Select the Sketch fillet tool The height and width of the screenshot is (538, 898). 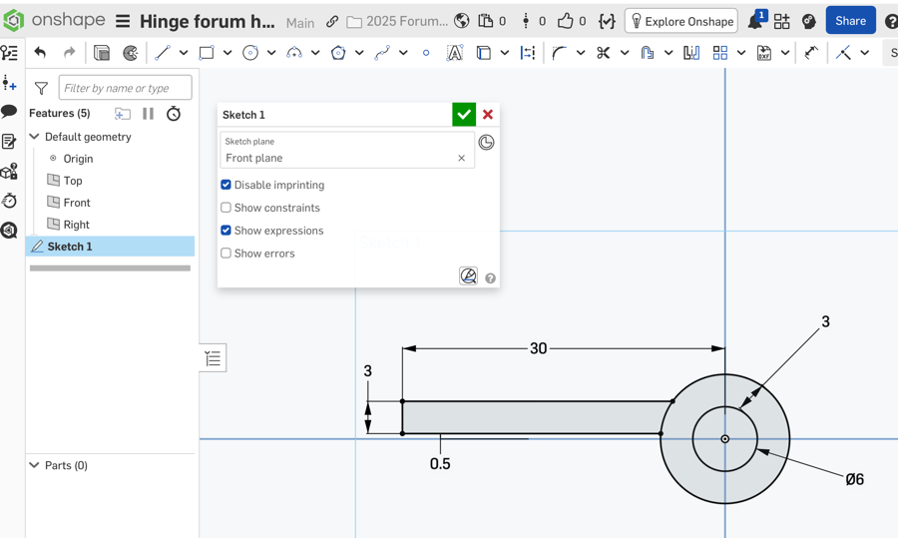coord(559,53)
